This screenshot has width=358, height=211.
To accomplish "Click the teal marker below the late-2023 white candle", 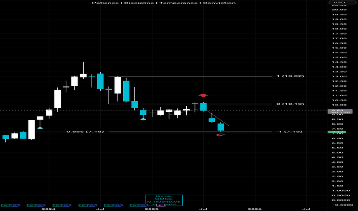I will (40, 128).
